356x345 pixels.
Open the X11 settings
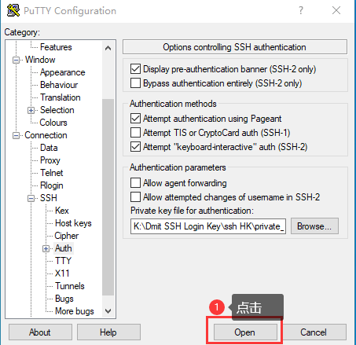(62, 273)
